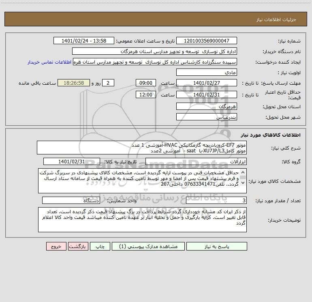Click the ایجاد کننده درخواست field
Screen dimensions: 312x302
click(x=155, y=62)
